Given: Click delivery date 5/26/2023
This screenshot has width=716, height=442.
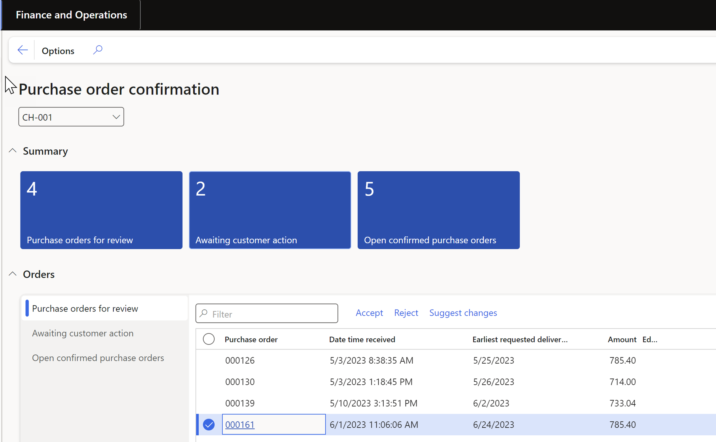Looking at the screenshot, I should point(493,382).
